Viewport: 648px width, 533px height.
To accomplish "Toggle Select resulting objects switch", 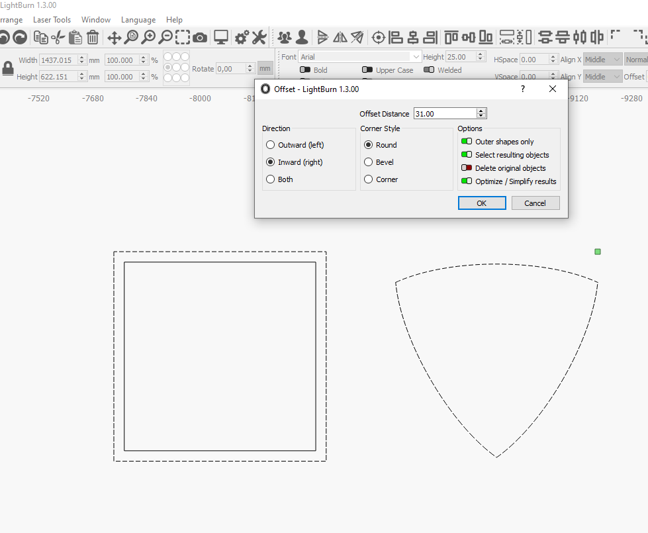I will [467, 155].
